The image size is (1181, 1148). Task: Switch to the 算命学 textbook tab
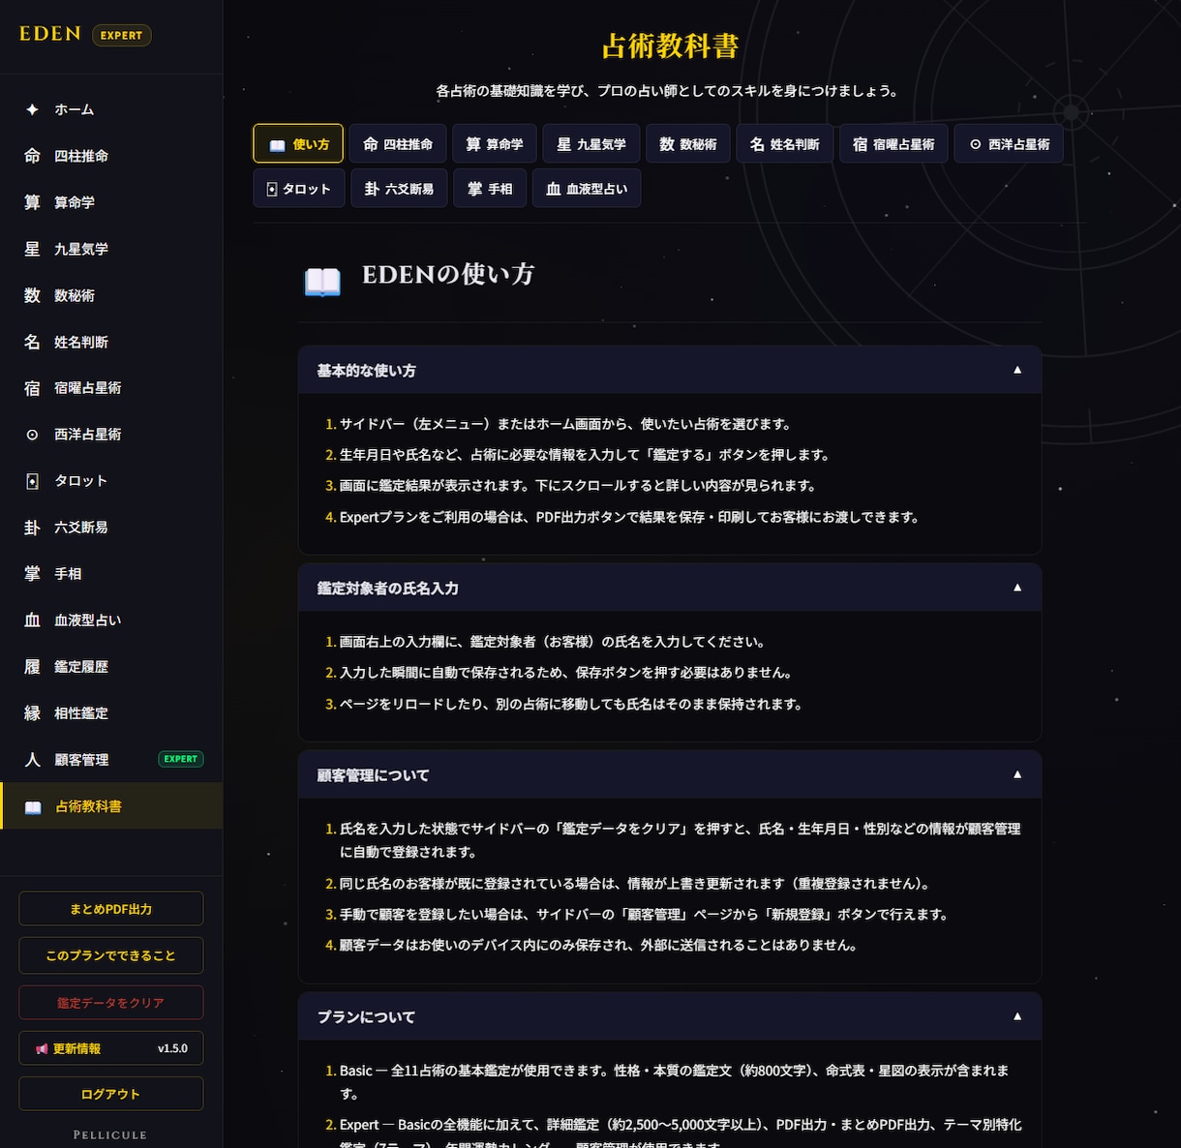pyautogui.click(x=495, y=144)
